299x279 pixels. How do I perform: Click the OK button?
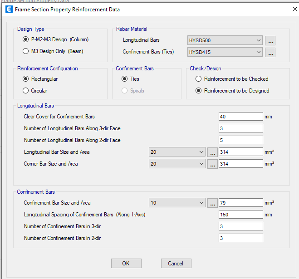tap(126, 264)
